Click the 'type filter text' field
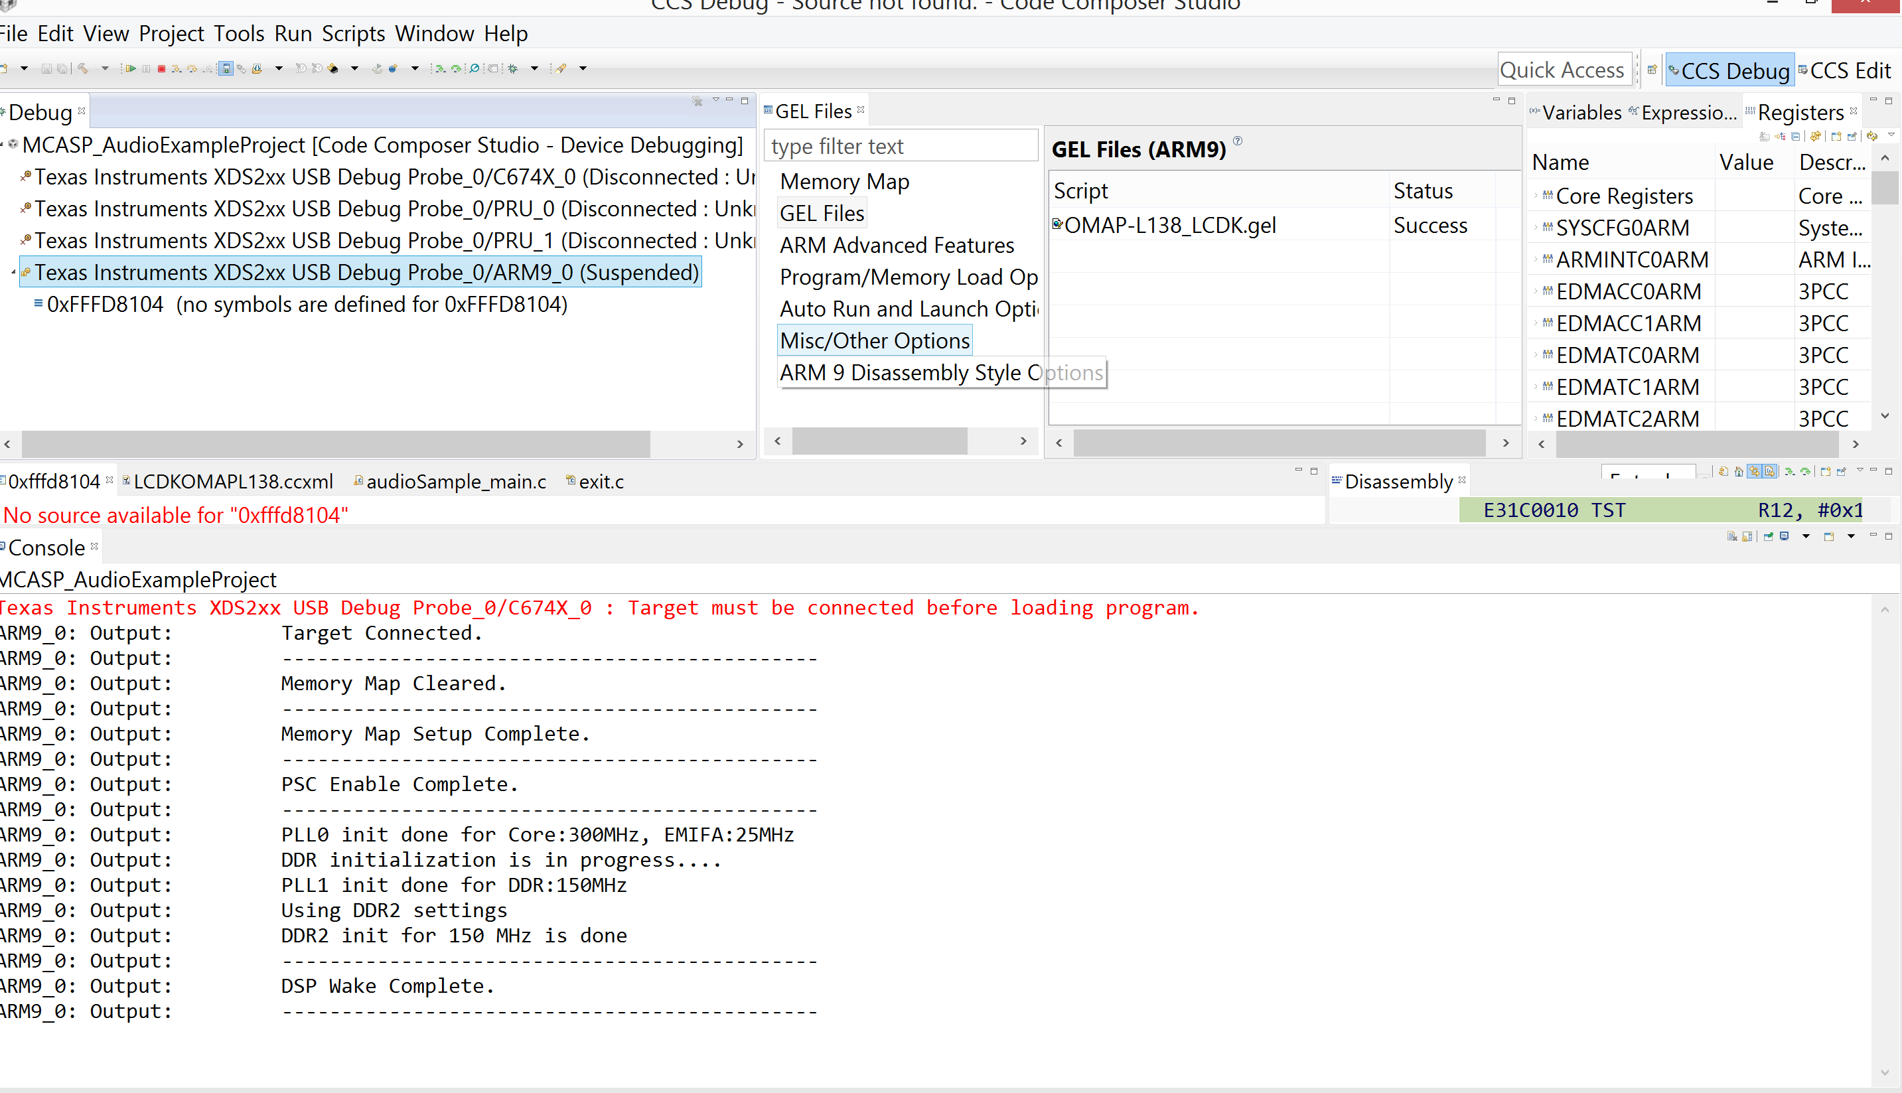Viewport: 1902px width, 1093px height. point(901,145)
